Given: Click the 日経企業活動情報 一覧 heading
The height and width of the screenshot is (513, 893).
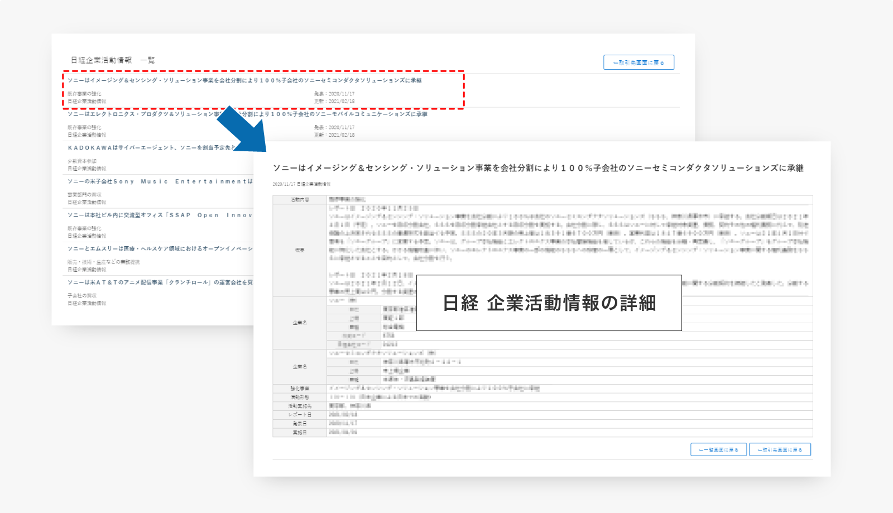Looking at the screenshot, I should 113,60.
